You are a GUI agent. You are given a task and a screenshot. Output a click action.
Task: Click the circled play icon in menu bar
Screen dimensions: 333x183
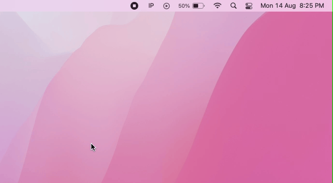(166, 6)
